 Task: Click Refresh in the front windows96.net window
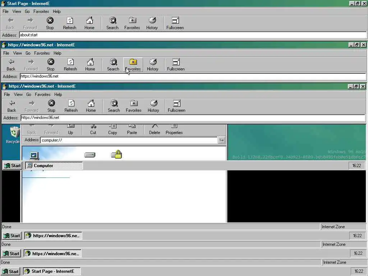coord(71,106)
